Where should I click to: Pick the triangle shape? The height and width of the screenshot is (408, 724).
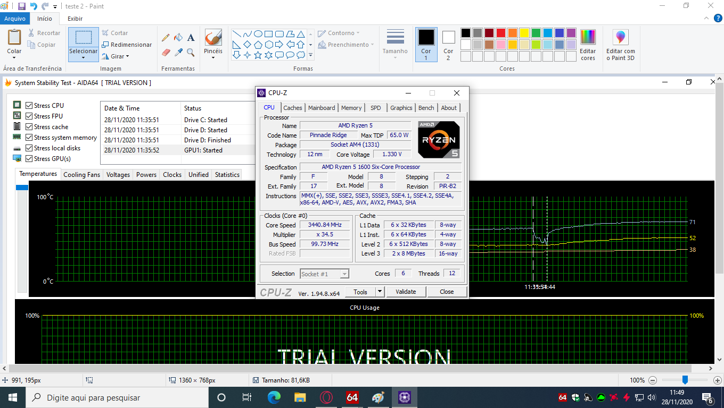click(300, 33)
